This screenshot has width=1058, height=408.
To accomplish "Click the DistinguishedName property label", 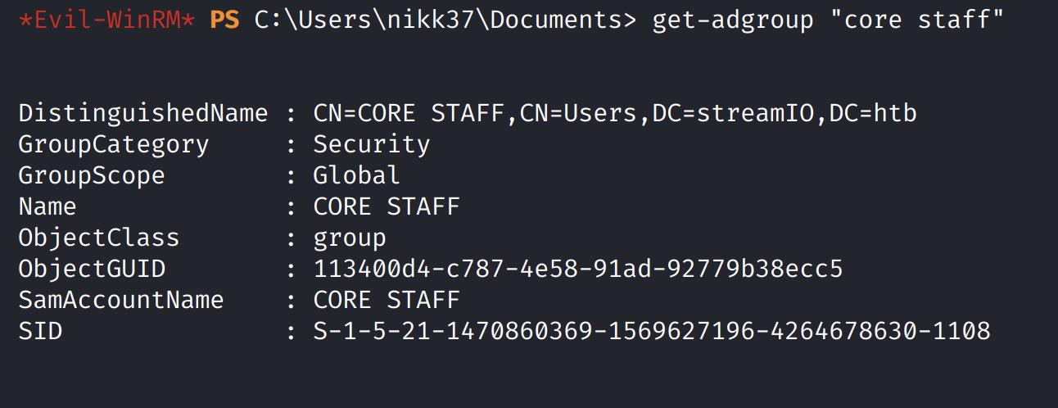I will [143, 113].
